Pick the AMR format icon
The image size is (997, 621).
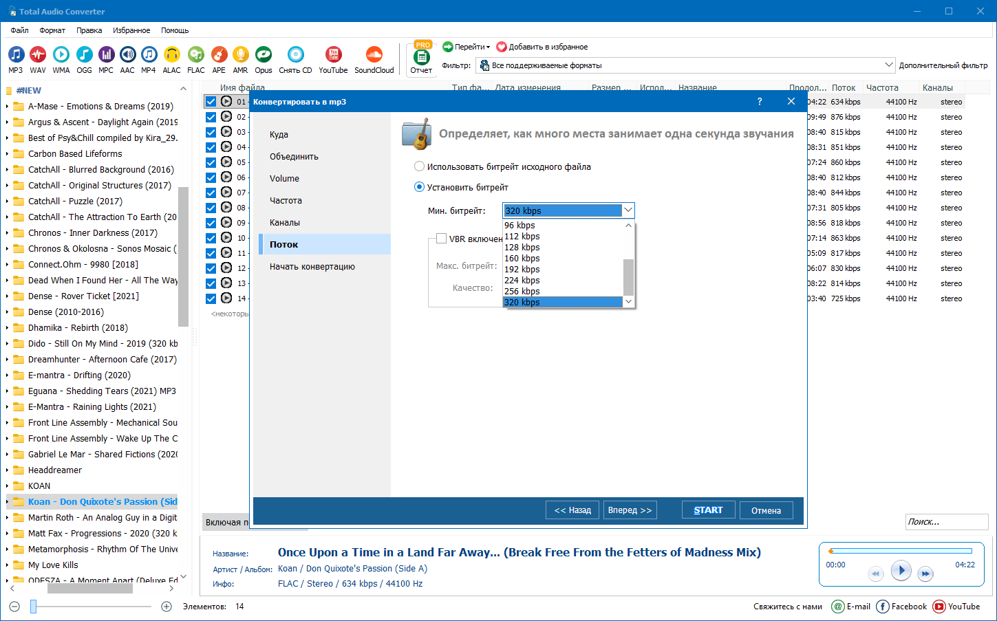click(240, 60)
